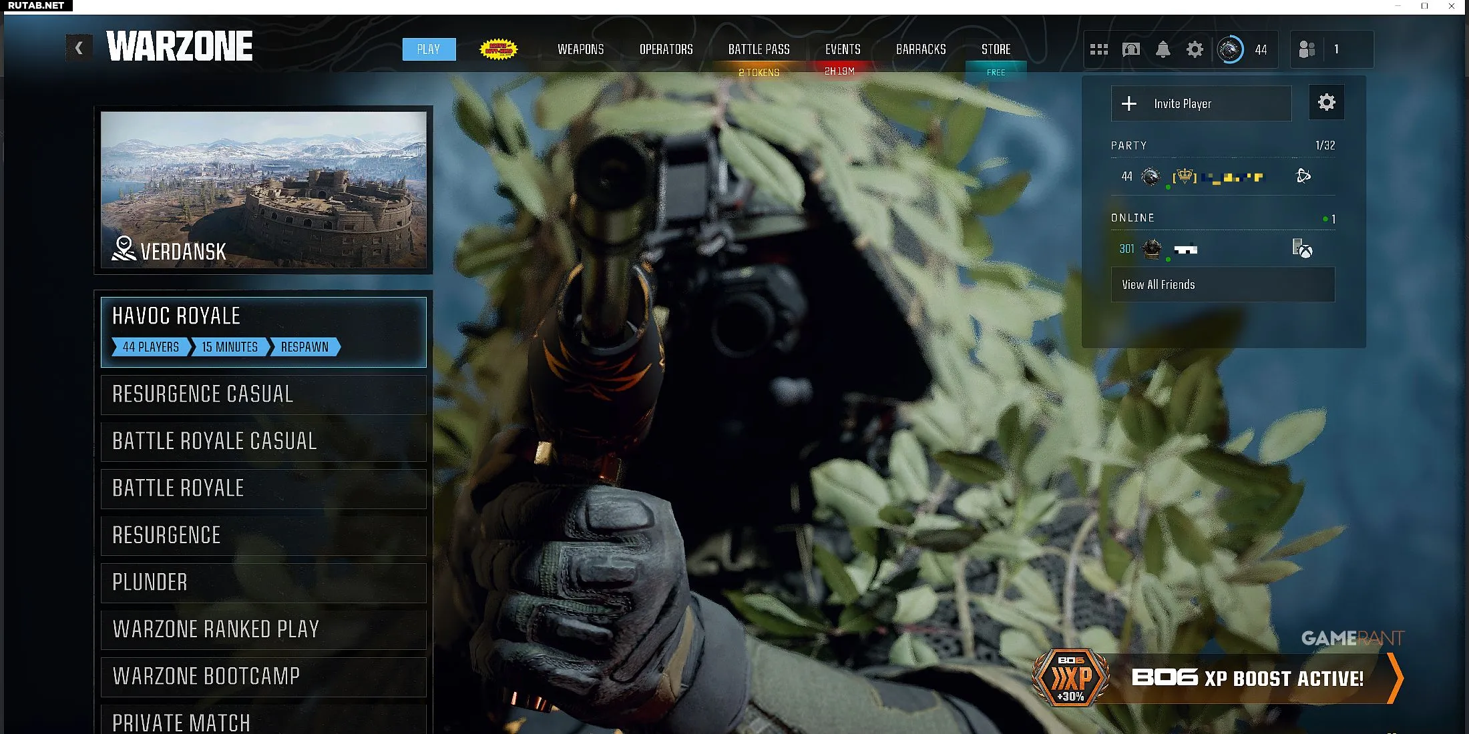The height and width of the screenshot is (734, 1469).
Task: Click the back arrow beside WARZONE logo
Action: coord(79,48)
